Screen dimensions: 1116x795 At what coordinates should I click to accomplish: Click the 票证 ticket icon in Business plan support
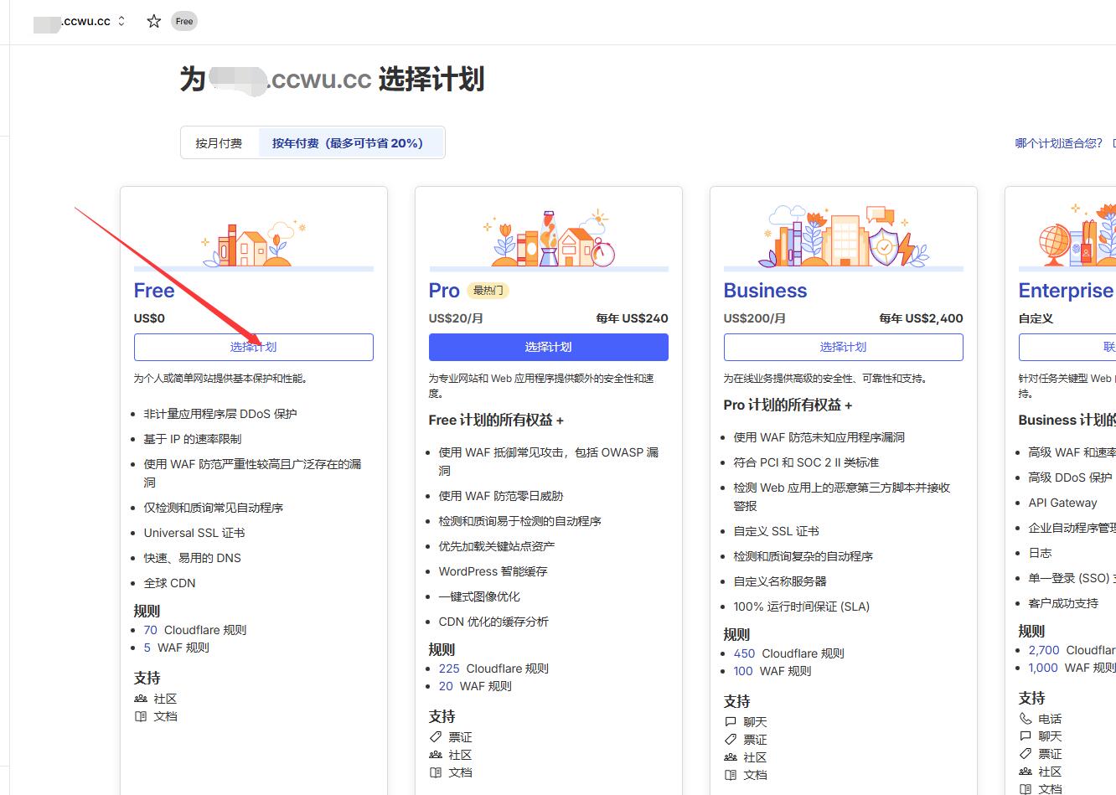pyautogui.click(x=731, y=740)
